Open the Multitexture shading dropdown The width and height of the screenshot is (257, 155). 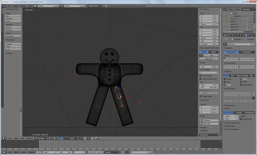[209, 135]
